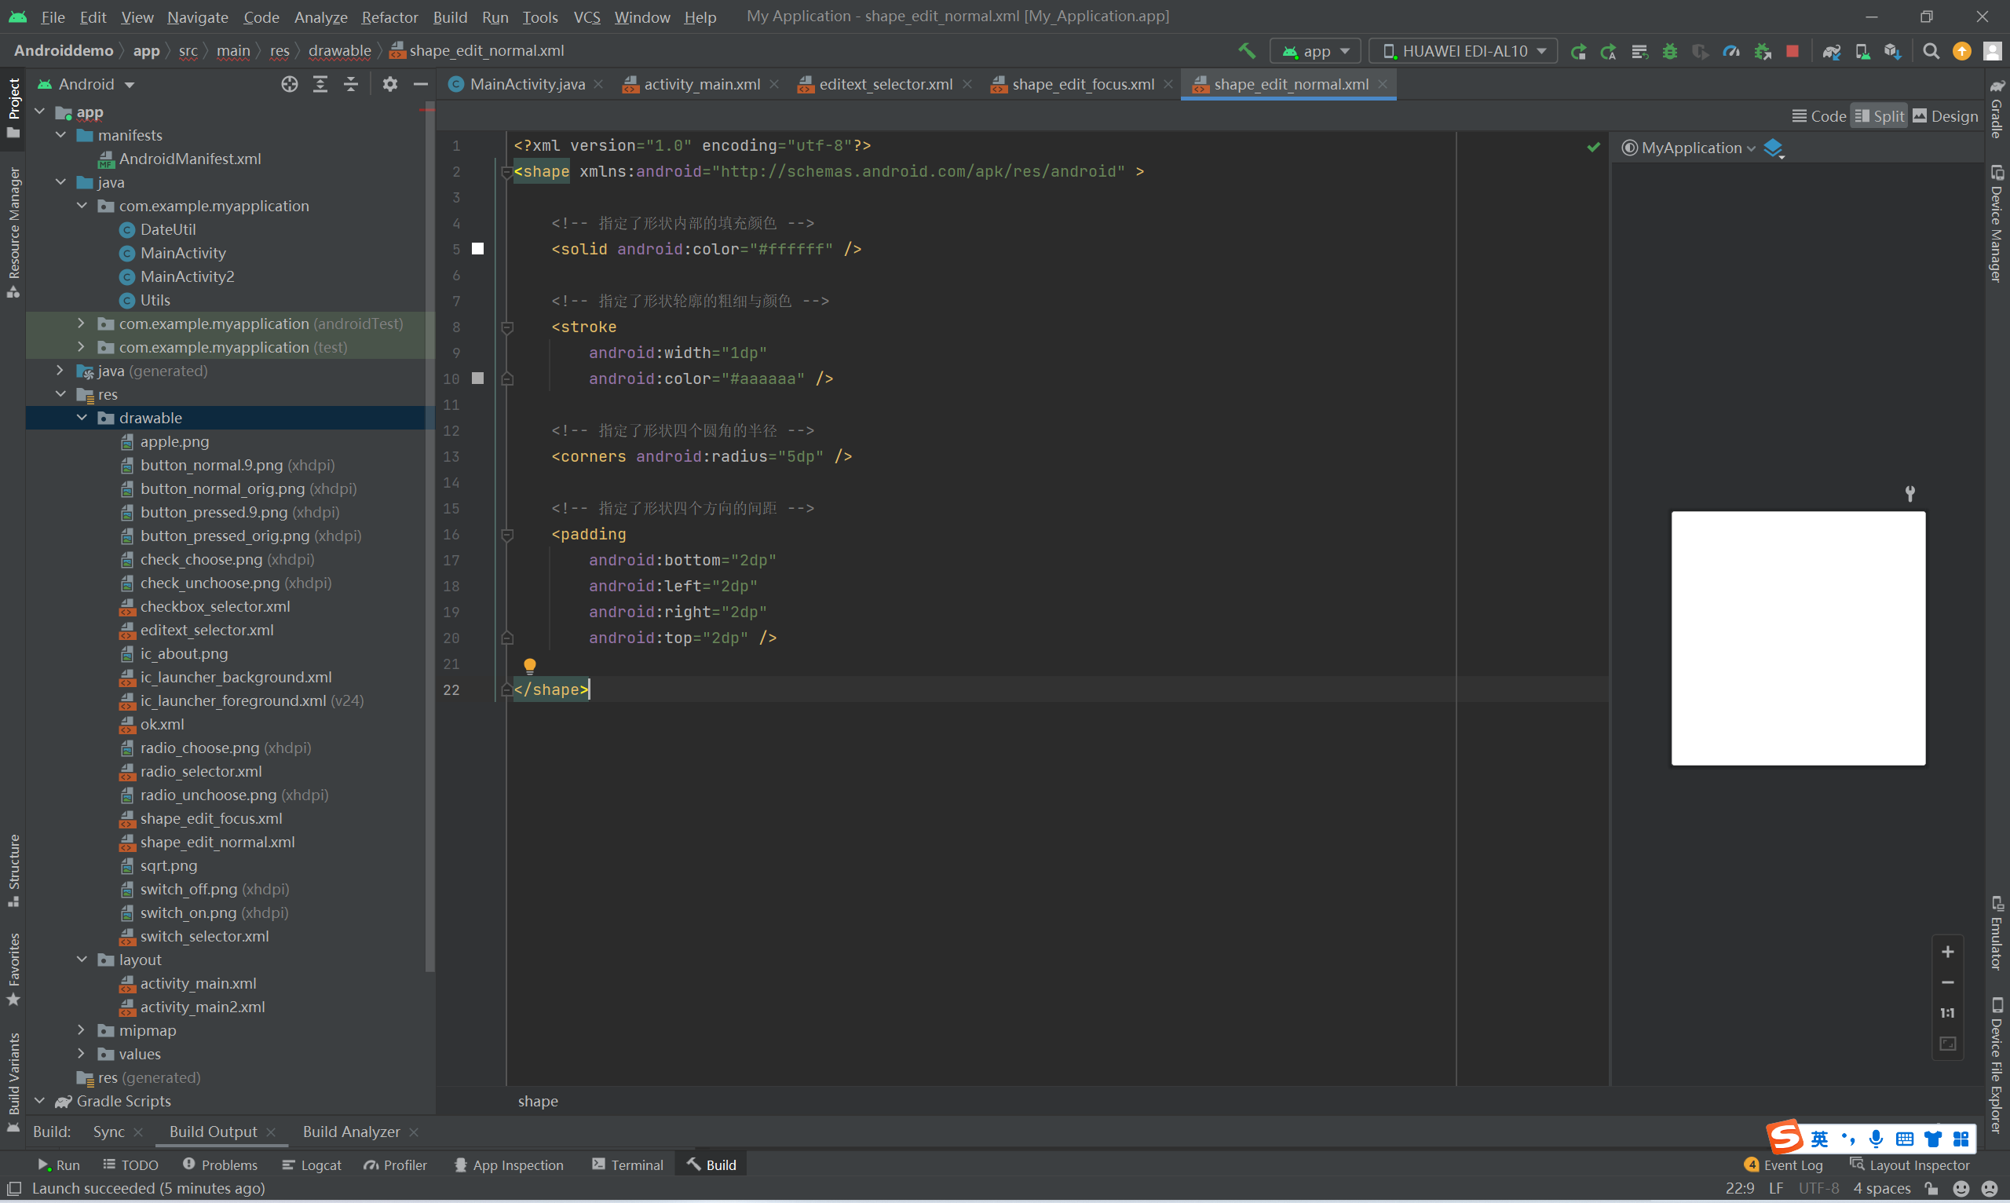This screenshot has height=1203, width=2010.
Task: Open the app run configuration dropdown
Action: [x=1315, y=51]
